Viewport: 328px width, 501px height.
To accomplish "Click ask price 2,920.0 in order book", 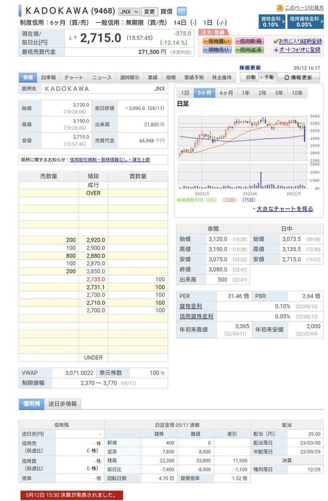I will (96, 240).
